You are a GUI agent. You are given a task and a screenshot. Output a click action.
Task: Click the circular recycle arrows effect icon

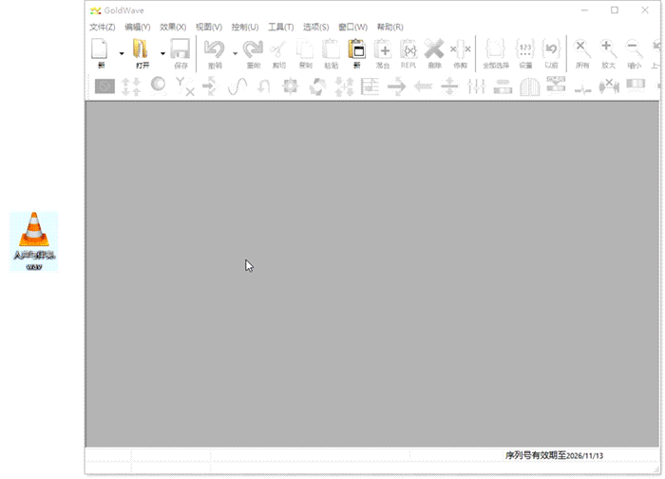(317, 86)
